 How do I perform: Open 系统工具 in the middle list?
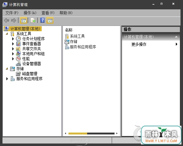pos(77,36)
